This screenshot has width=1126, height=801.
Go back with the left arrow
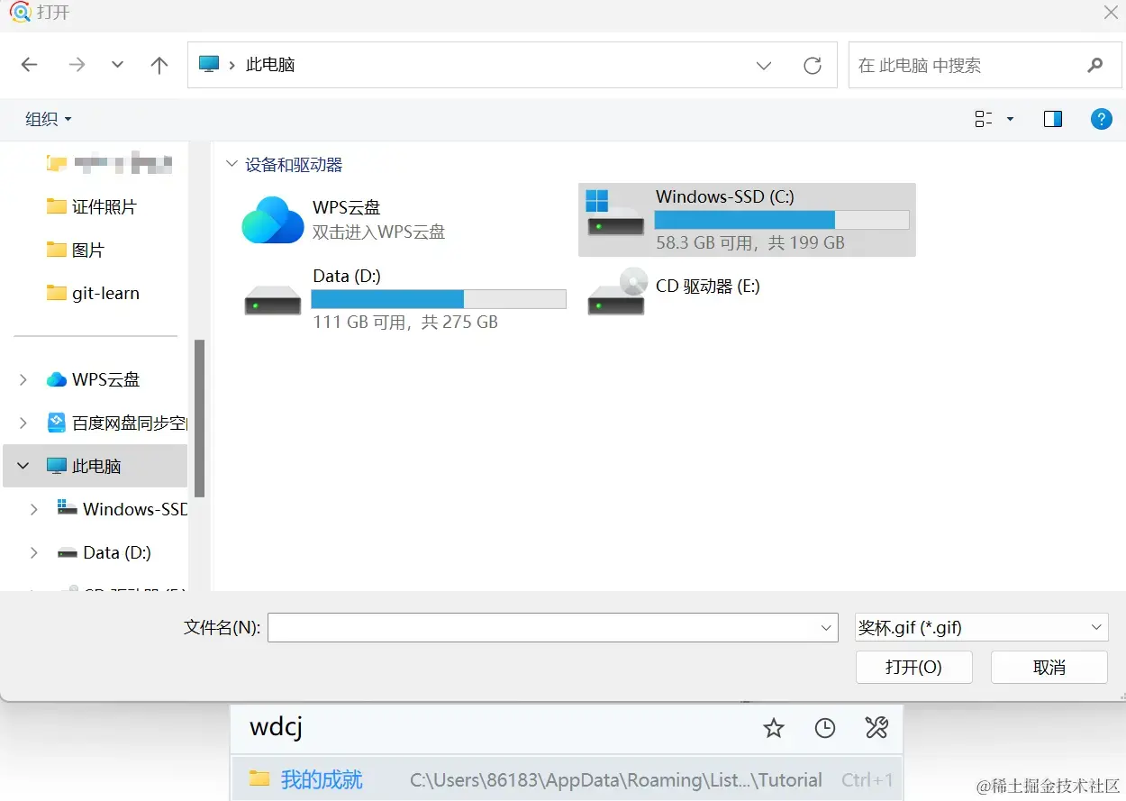coord(29,65)
